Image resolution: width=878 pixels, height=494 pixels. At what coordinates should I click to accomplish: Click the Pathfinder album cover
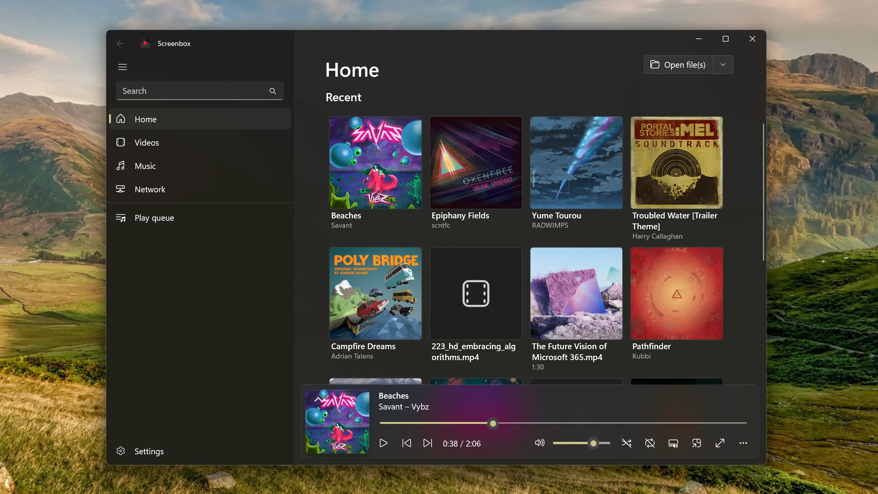(x=676, y=293)
